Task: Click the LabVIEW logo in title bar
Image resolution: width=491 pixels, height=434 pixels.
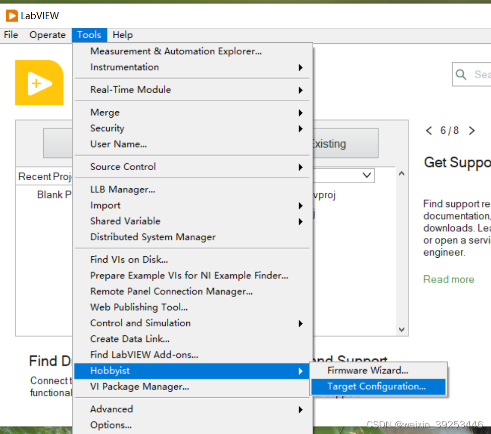Action: point(12,16)
